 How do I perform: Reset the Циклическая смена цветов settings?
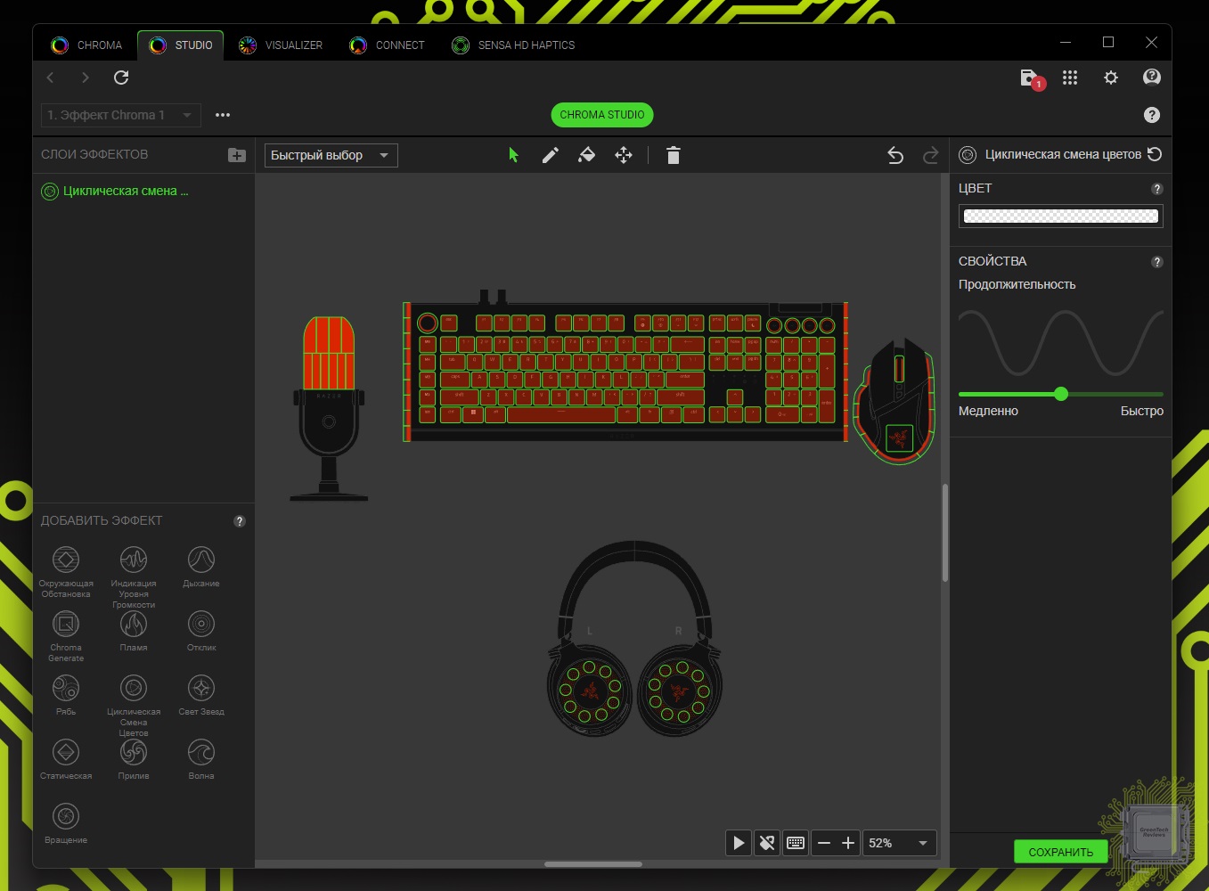point(1155,154)
